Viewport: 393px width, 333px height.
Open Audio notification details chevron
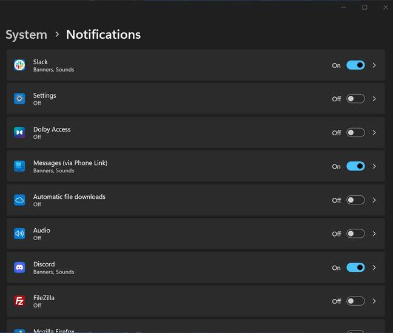(374, 234)
